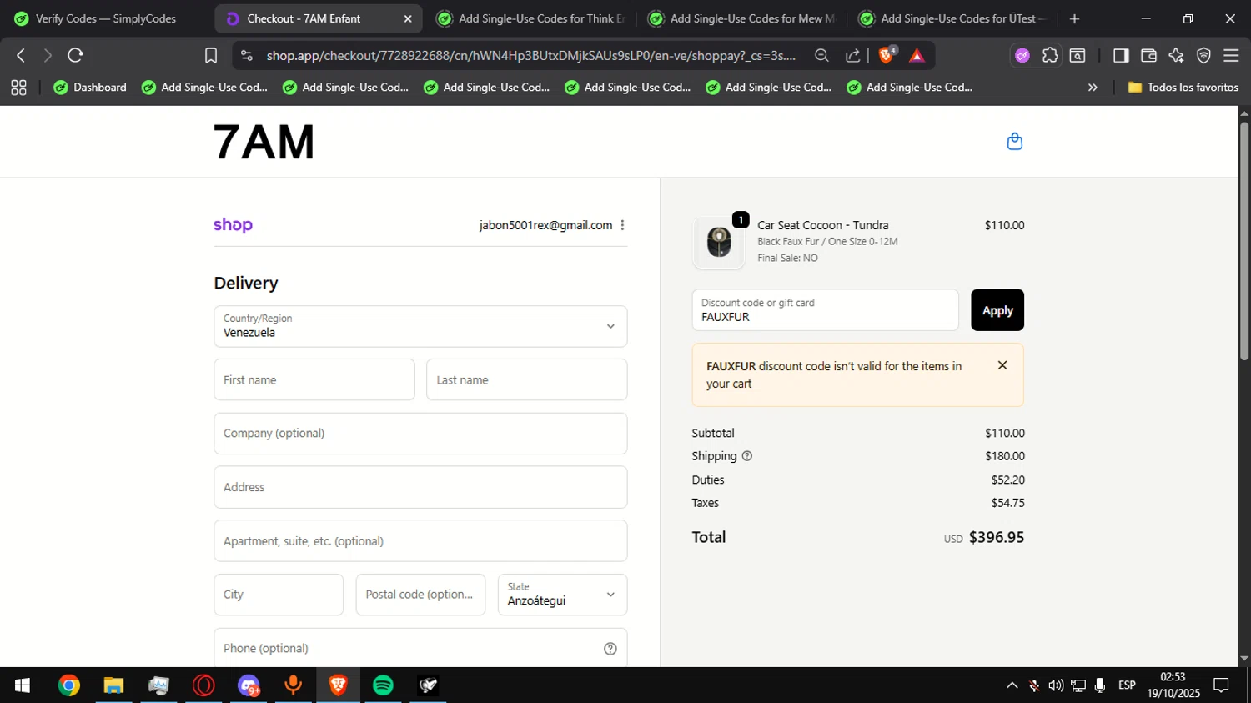Switch to Add Single-Use Codes for ÜTest tab
1251x703 pixels.
tap(953, 18)
